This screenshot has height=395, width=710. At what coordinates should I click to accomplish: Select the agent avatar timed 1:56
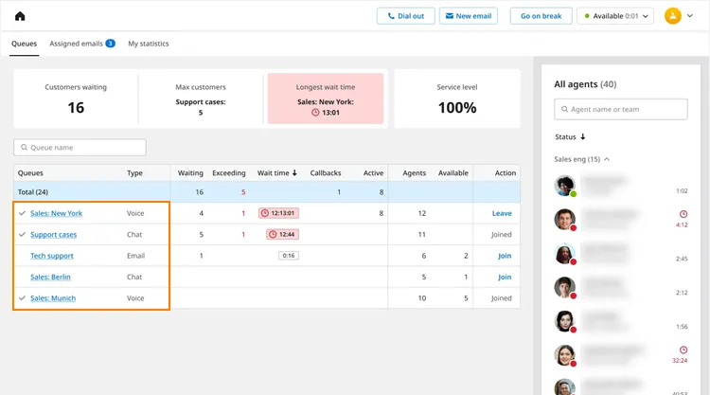(564, 321)
